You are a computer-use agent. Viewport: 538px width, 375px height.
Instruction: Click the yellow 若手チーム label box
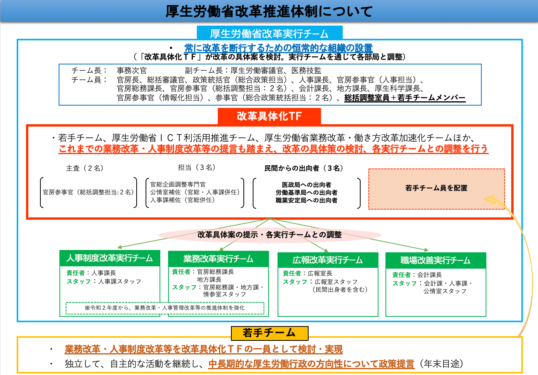(x=269, y=333)
